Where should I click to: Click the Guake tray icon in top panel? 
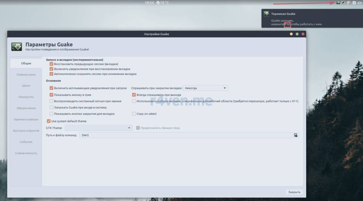338,3
